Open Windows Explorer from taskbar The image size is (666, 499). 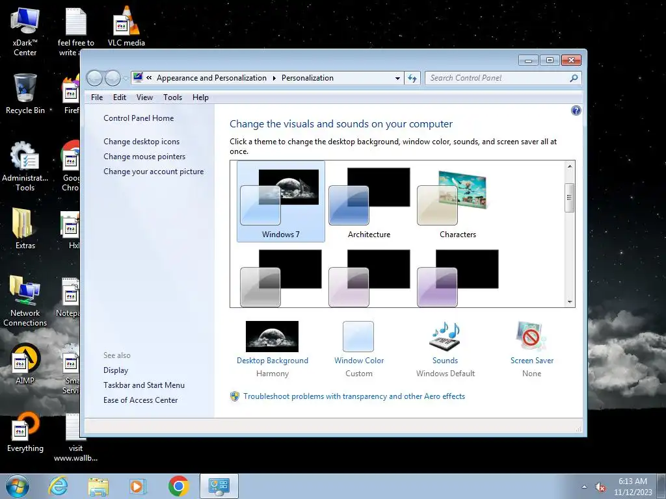pos(98,487)
